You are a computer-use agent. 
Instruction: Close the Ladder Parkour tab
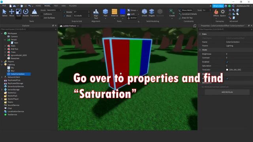[78, 26]
